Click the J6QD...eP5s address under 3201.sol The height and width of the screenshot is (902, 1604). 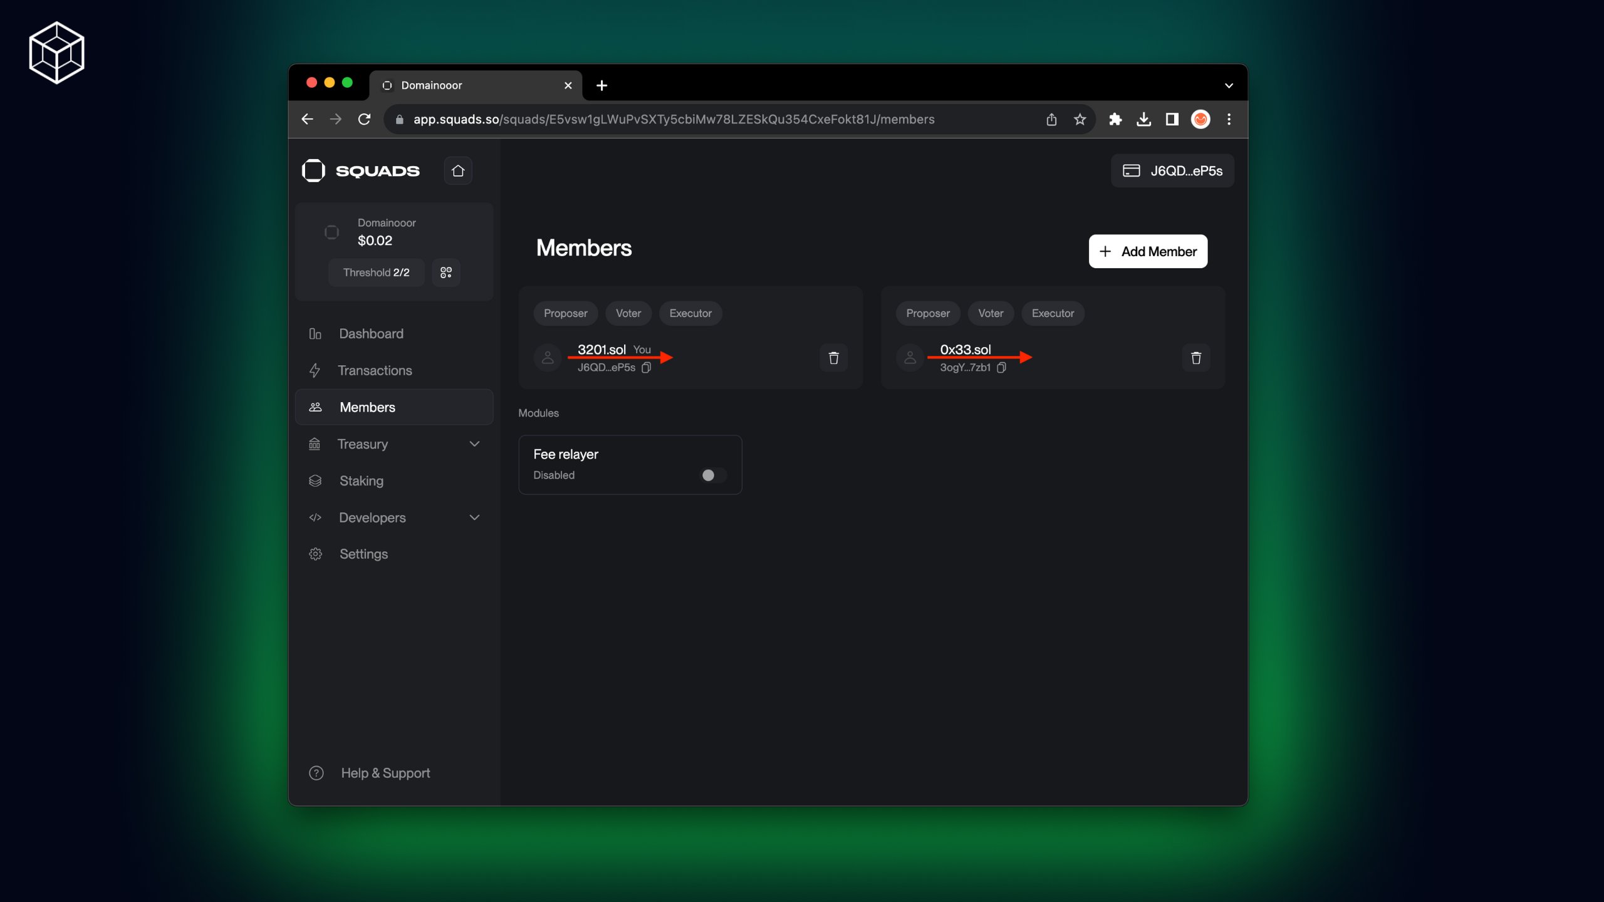click(x=606, y=368)
